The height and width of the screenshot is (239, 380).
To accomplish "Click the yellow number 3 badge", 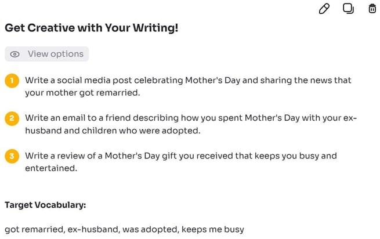I will 12,156.
